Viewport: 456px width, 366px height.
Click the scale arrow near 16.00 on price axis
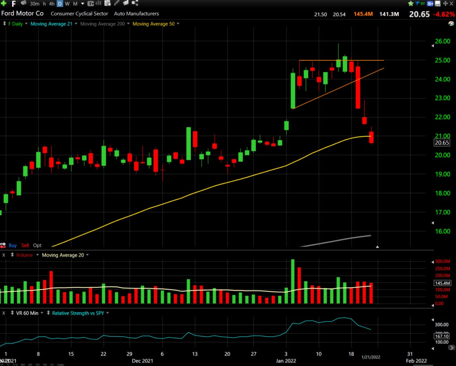[433, 223]
